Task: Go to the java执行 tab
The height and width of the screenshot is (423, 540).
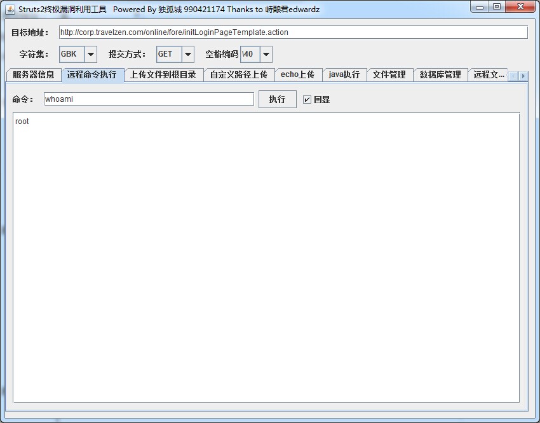Action: (344, 75)
